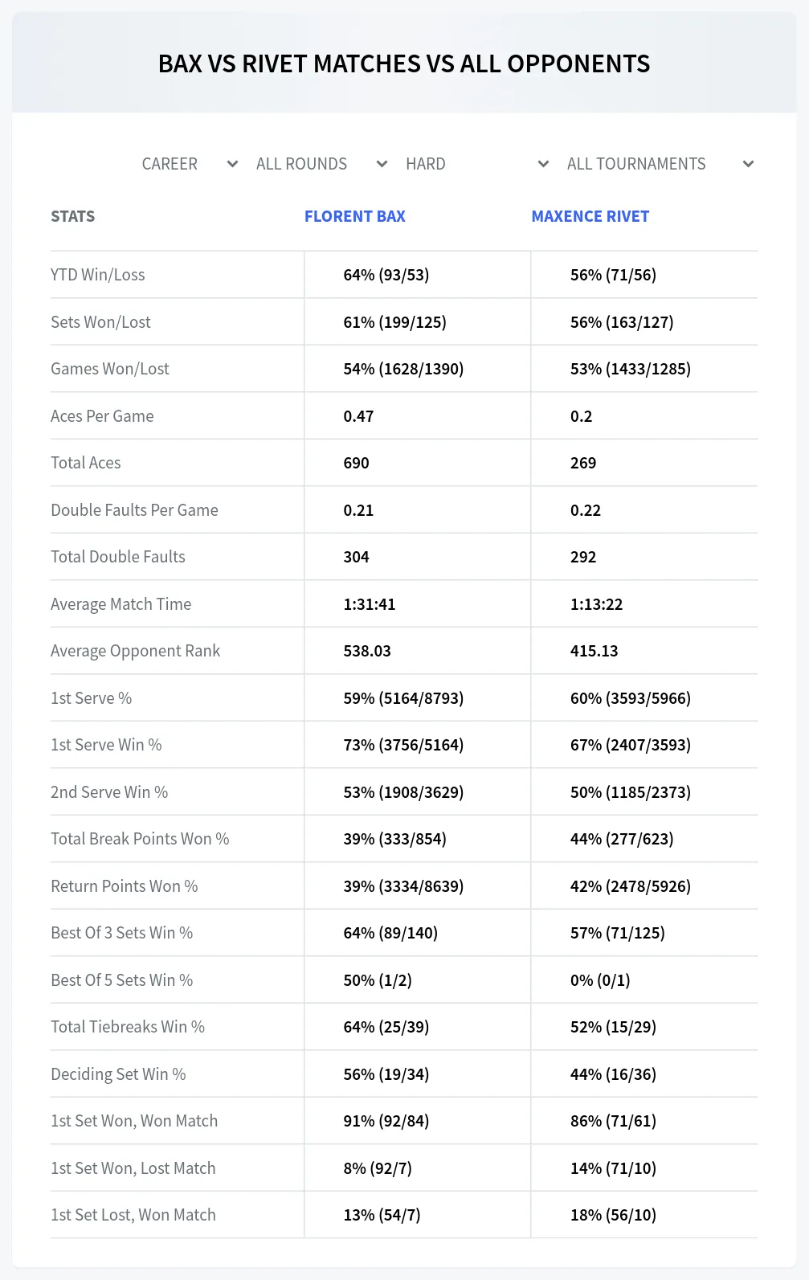Click Rivet's Average Opponent Rank value

coord(594,651)
